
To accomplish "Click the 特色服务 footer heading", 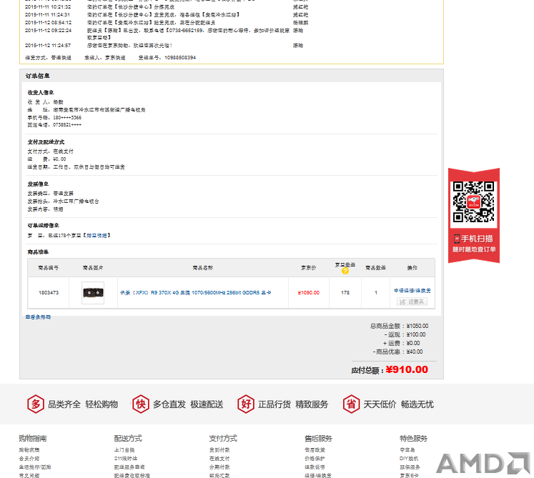I will (x=414, y=438).
